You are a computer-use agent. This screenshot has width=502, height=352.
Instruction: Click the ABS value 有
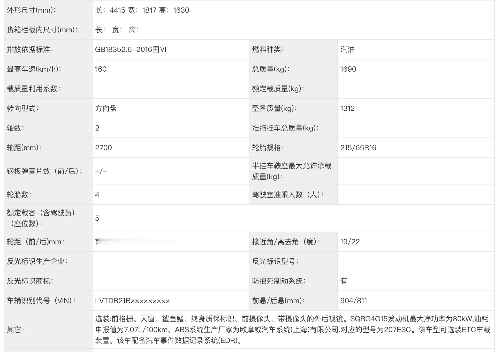[x=344, y=281]
